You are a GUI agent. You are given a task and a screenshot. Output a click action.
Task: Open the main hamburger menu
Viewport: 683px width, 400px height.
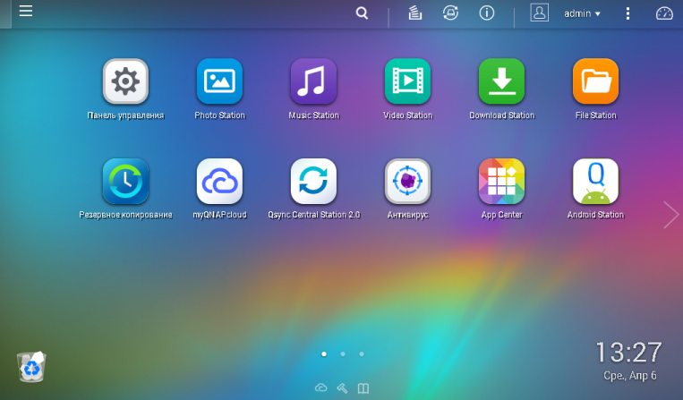[26, 11]
